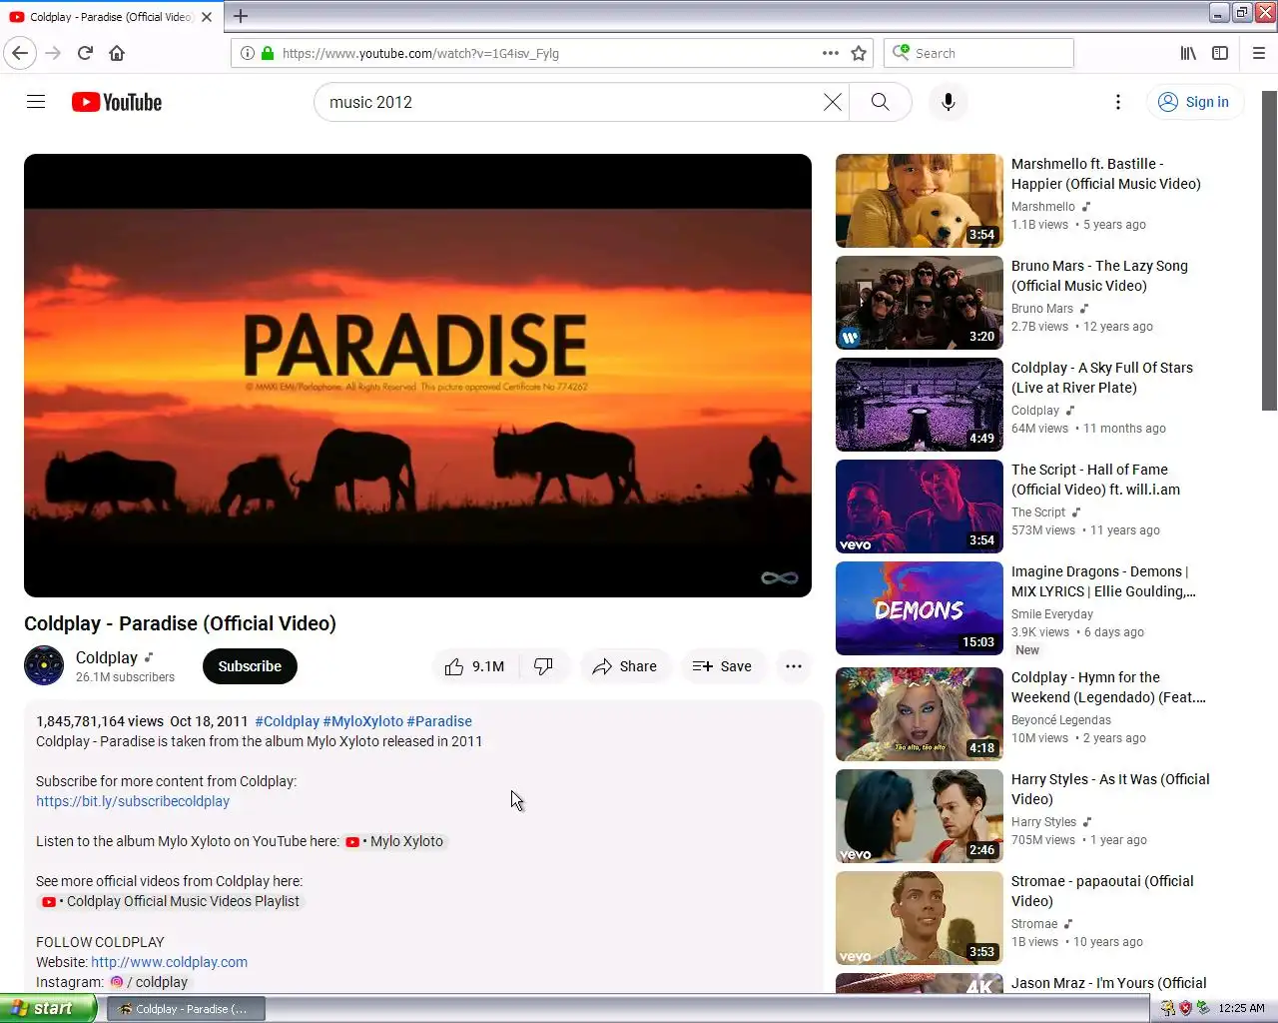Click 'Harry Styles - As It Was' title text
The image size is (1278, 1023).
[1110, 789]
